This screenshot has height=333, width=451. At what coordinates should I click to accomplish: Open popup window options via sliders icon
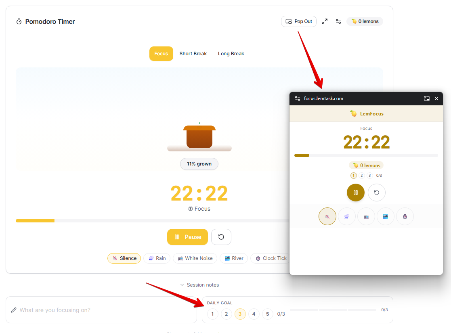coord(297,98)
